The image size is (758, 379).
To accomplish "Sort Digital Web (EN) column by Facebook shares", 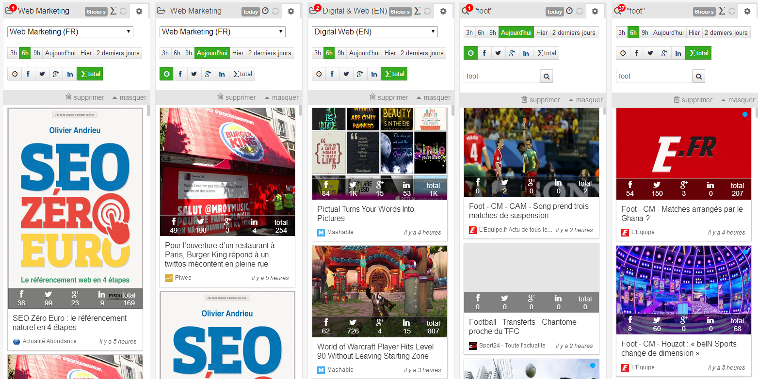I will pos(332,74).
